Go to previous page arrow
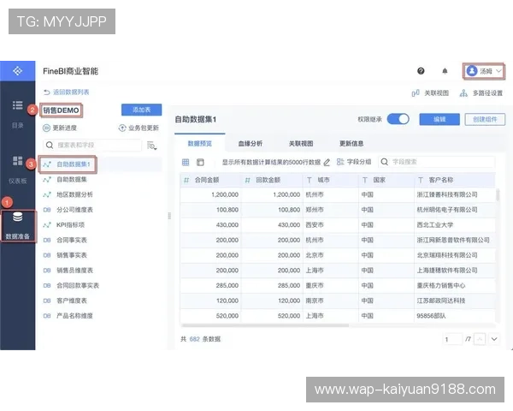Viewport: 513px width, 411px height. pos(480,339)
